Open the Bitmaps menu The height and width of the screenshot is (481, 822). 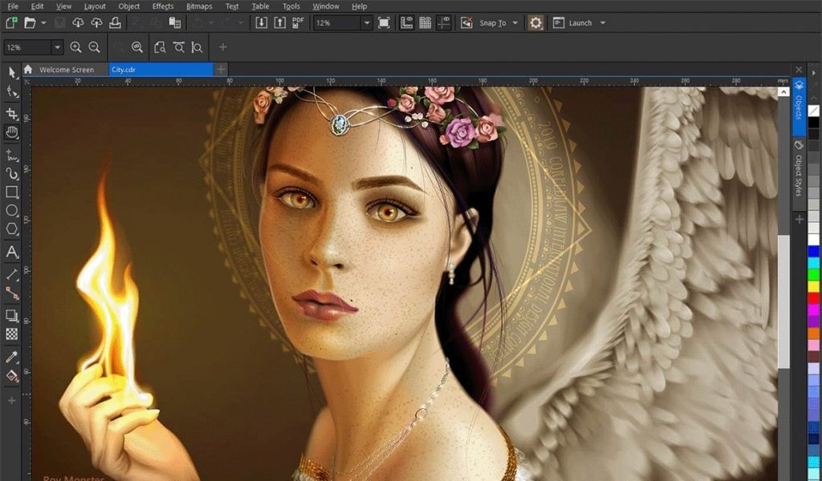(x=199, y=6)
